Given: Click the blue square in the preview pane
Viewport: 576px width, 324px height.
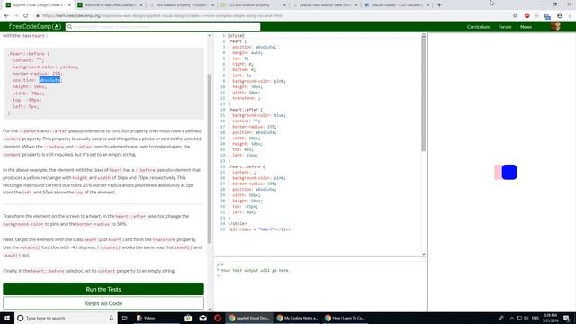Looking at the screenshot, I should click(x=509, y=172).
